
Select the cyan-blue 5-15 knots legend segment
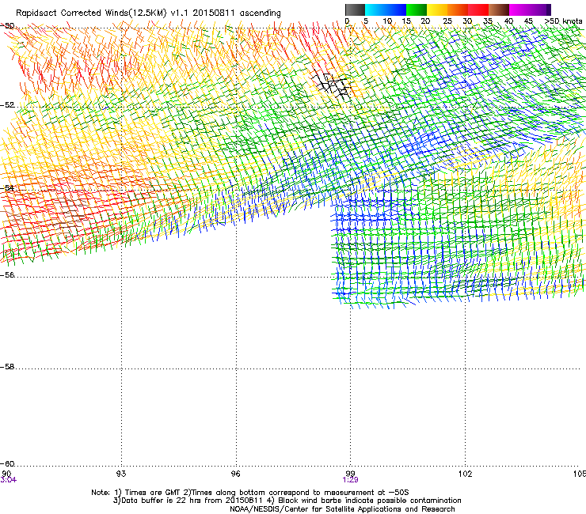[386, 9]
